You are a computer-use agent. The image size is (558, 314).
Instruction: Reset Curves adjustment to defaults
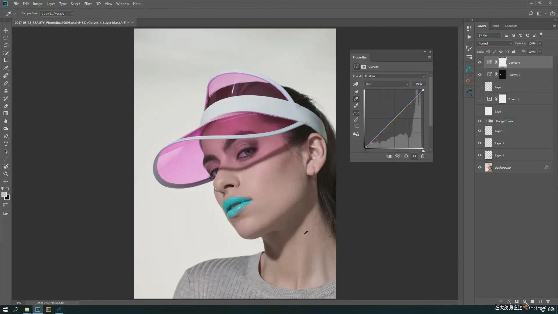pos(406,156)
